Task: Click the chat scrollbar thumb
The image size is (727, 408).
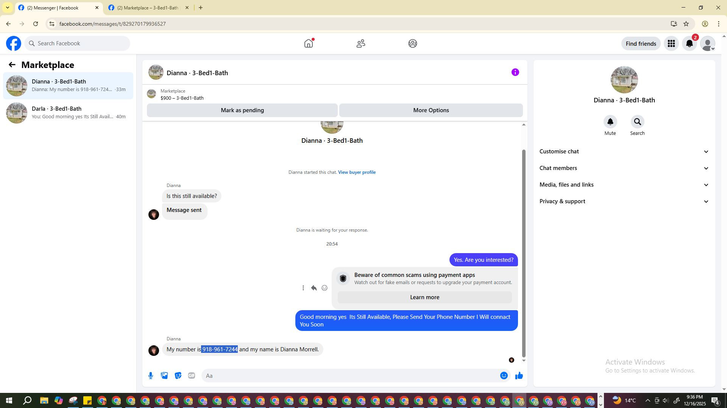Action: coord(524,253)
